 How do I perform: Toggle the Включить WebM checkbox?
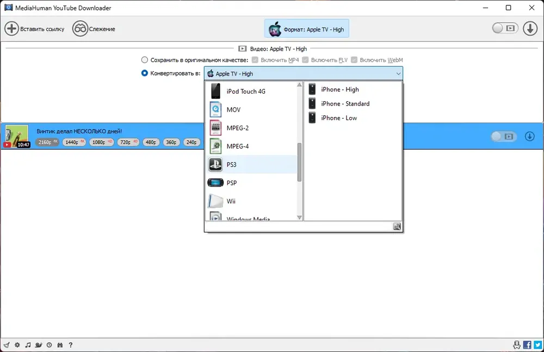pyautogui.click(x=354, y=60)
